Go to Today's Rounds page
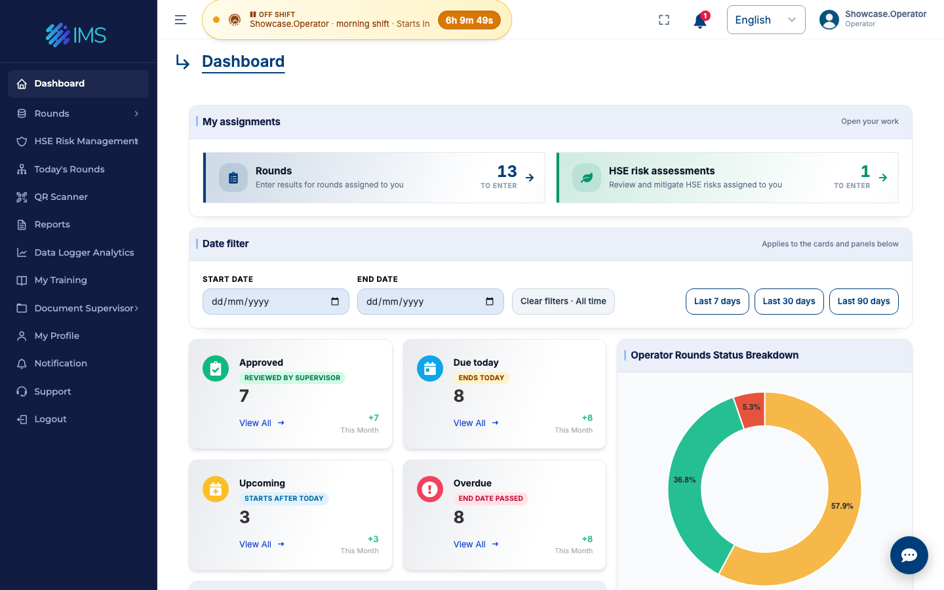The height and width of the screenshot is (590, 944). click(79, 169)
